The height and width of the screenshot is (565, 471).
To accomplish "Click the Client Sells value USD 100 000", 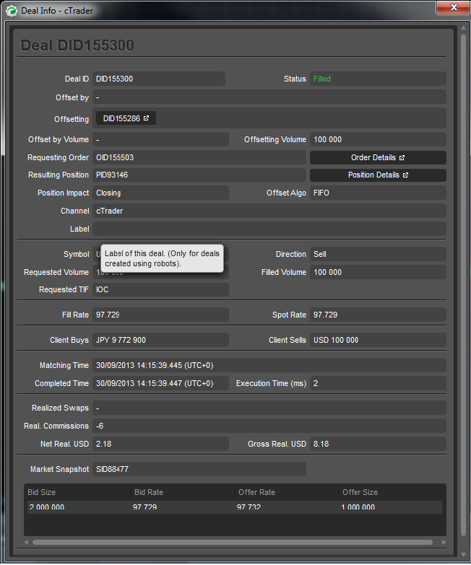I will 378,340.
